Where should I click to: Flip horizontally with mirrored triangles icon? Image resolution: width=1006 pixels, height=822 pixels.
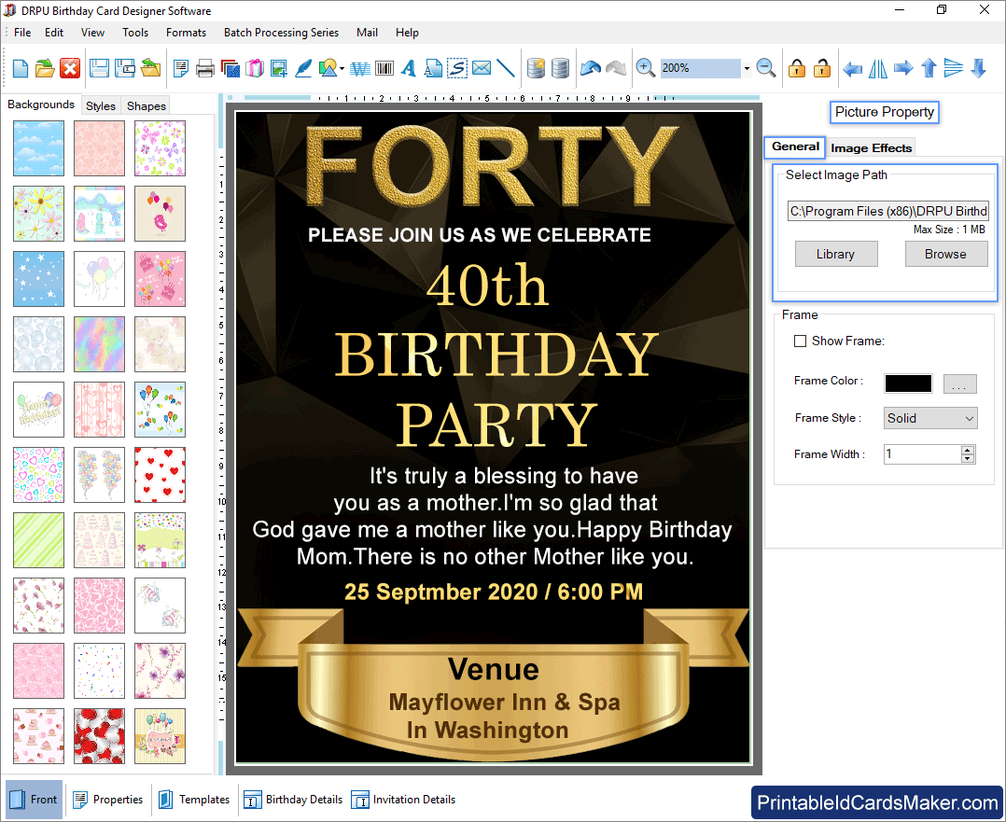point(877,68)
